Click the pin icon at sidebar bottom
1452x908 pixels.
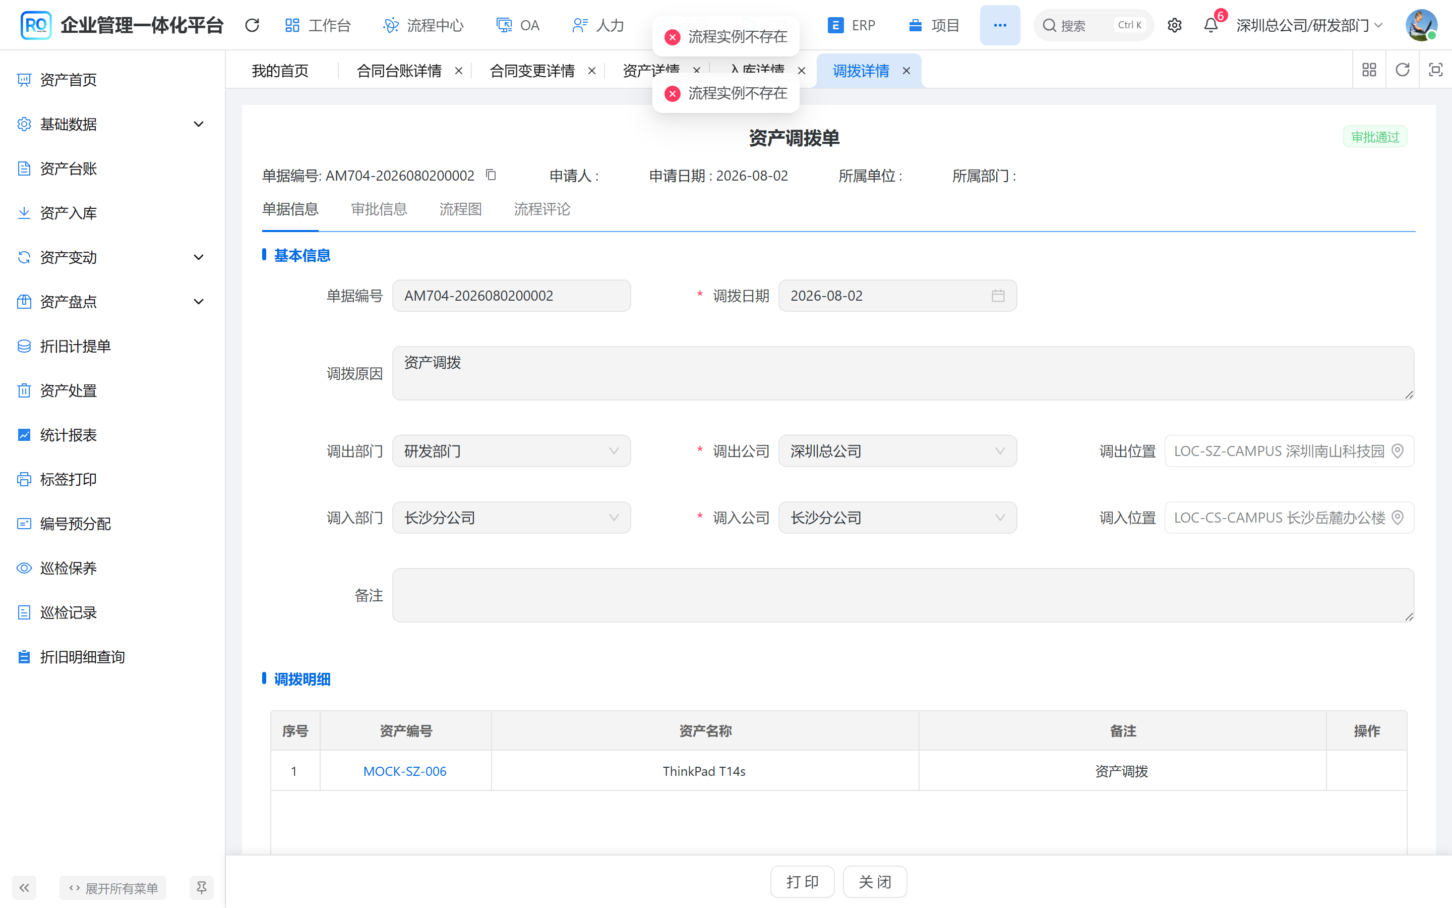202,888
